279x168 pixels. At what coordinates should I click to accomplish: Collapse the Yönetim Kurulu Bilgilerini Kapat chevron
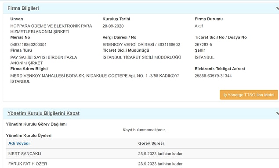click(278, 113)
